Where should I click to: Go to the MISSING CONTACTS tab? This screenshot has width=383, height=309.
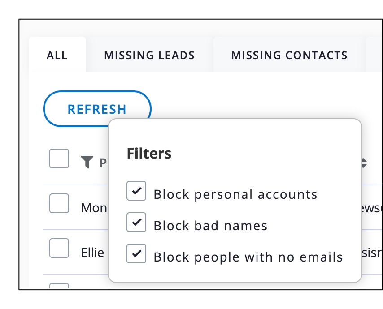pos(289,56)
